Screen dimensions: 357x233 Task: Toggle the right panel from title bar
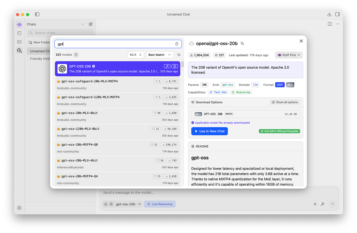(x=337, y=14)
